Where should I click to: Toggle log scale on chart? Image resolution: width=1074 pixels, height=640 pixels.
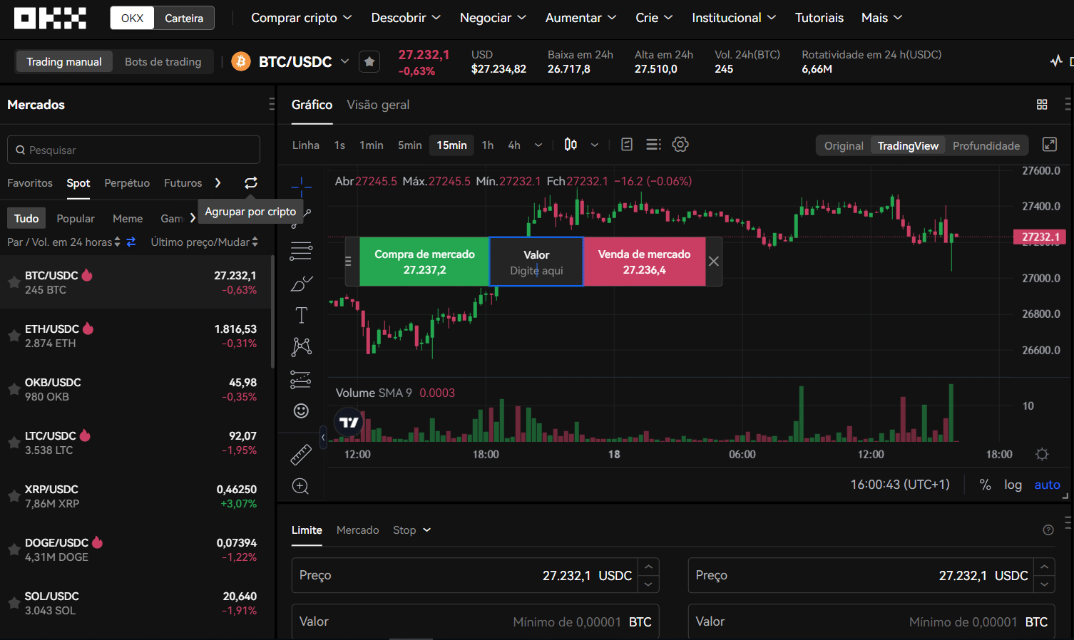pyautogui.click(x=1013, y=485)
